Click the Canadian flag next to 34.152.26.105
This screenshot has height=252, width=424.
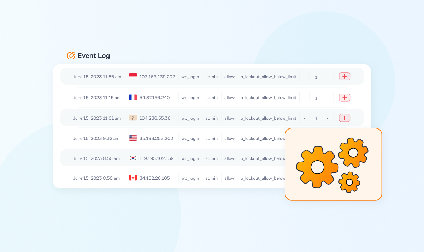(132, 178)
